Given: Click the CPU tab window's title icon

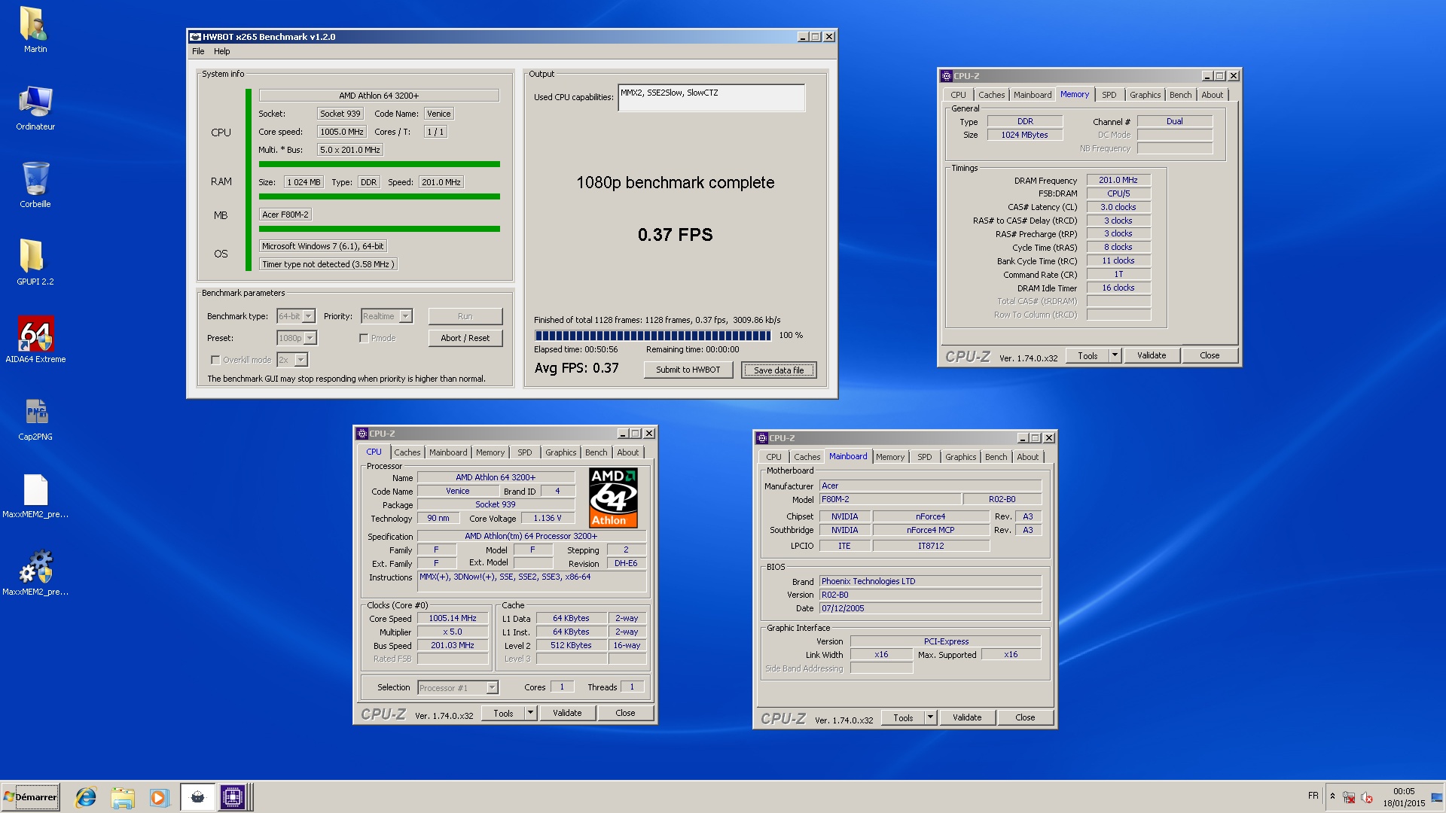Looking at the screenshot, I should [362, 434].
